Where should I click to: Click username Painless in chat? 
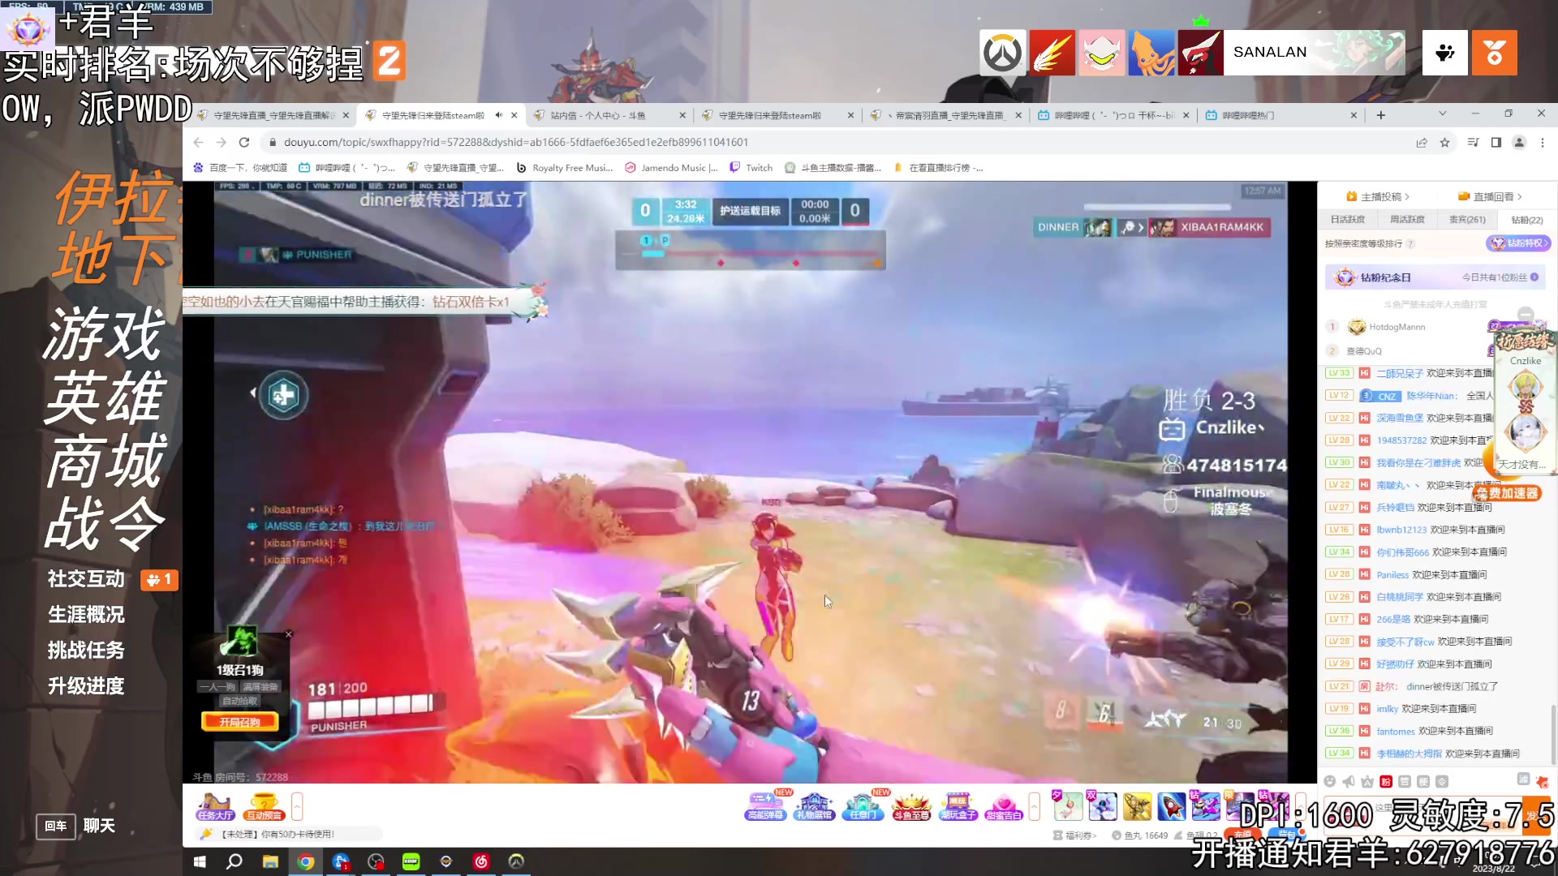coord(1392,575)
